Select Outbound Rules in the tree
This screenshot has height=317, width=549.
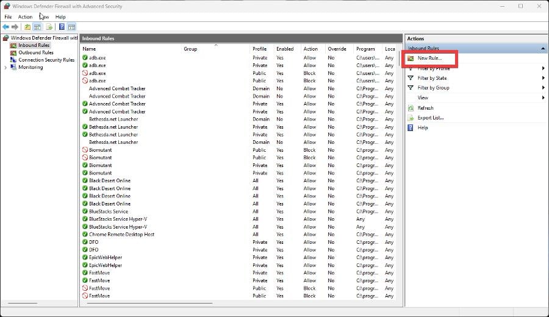coord(36,53)
